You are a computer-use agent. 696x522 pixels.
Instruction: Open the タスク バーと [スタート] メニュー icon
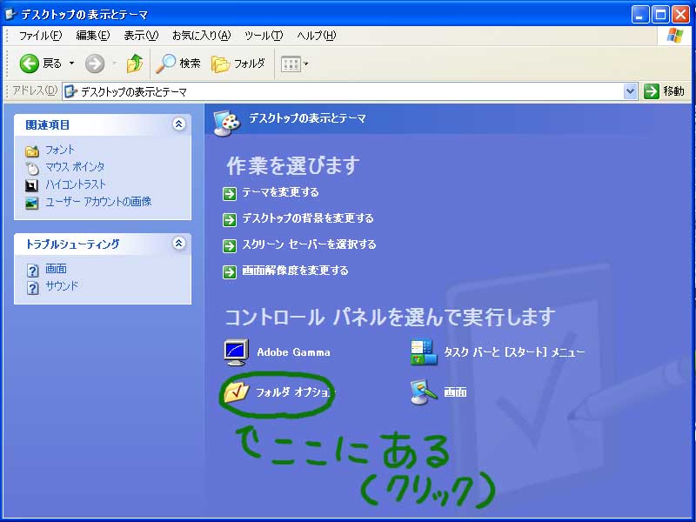(x=423, y=351)
